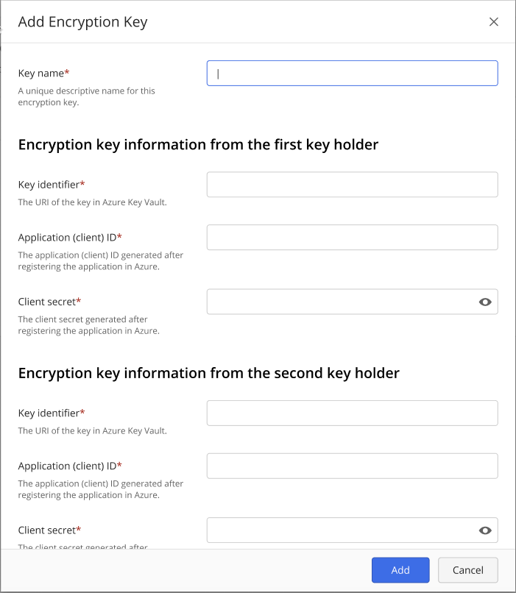This screenshot has width=516, height=593.
Task: Click the Key name label
Action: tap(43, 74)
